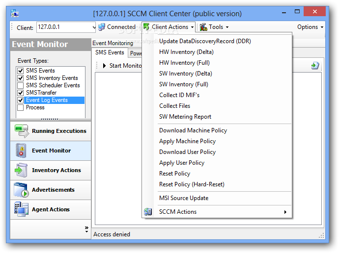Enable the Process checkbox
This screenshot has height=253, width=339.
tap(21, 107)
